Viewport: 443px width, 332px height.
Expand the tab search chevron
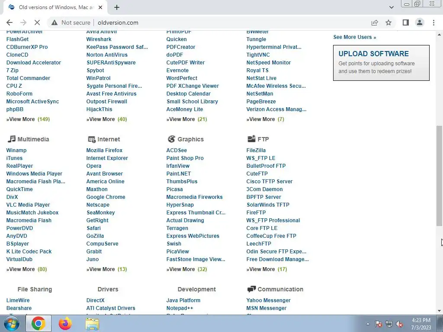point(391,7)
